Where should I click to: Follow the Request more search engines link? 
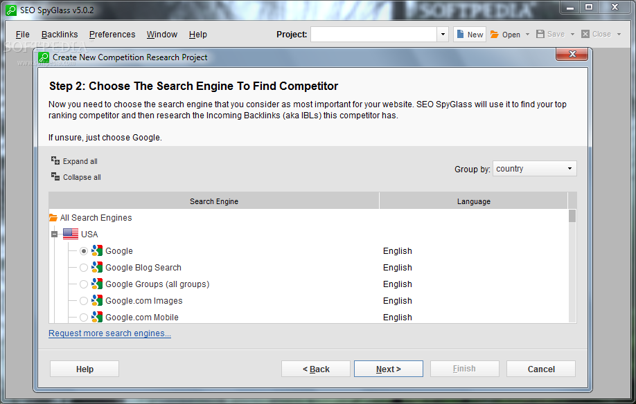(x=109, y=333)
